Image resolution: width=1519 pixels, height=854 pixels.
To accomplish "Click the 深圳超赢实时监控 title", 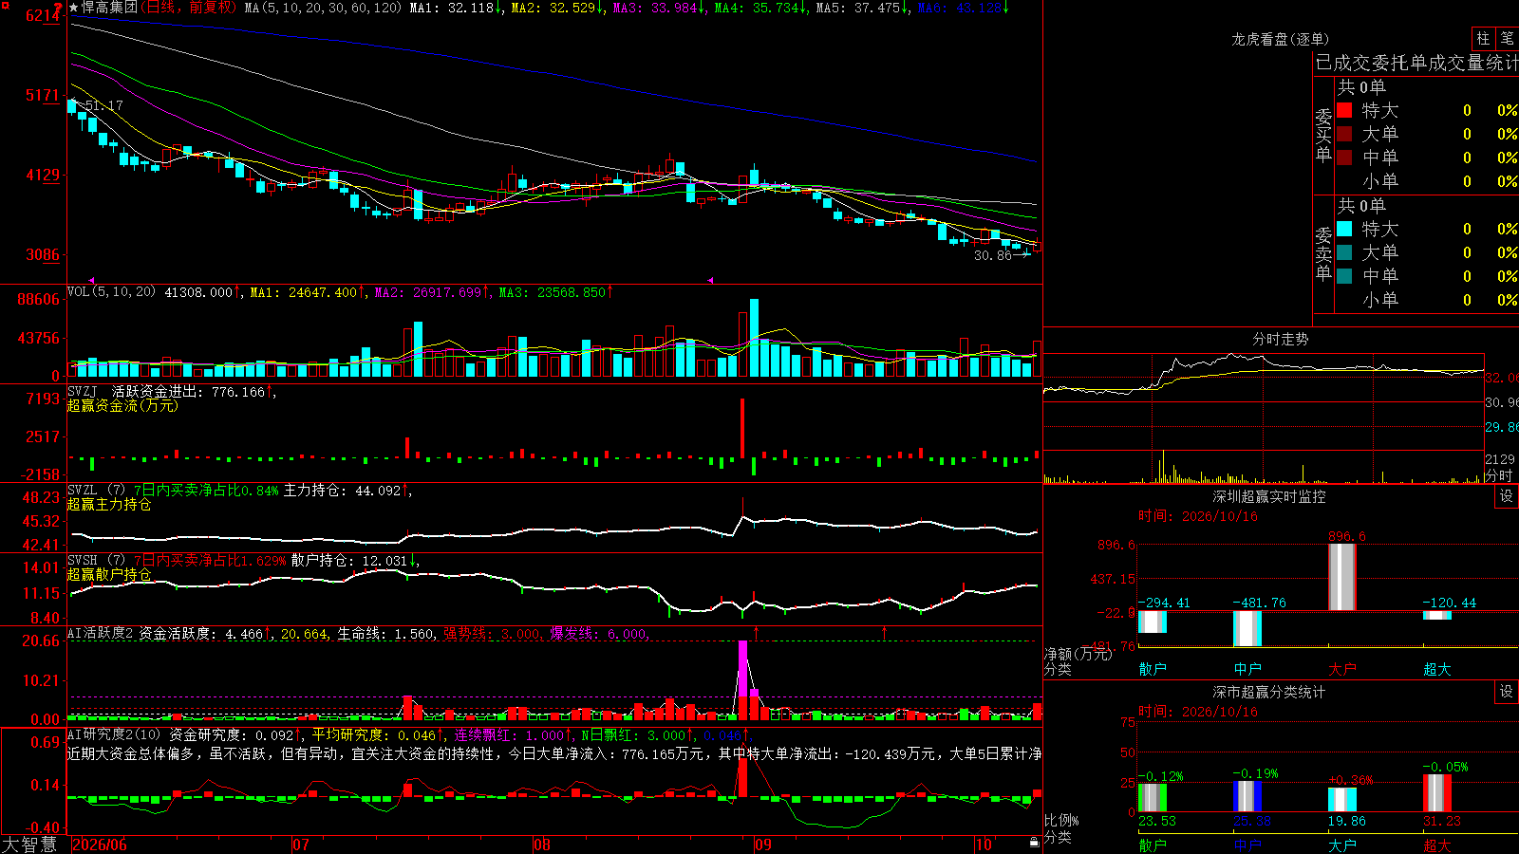I will pyautogui.click(x=1268, y=496).
